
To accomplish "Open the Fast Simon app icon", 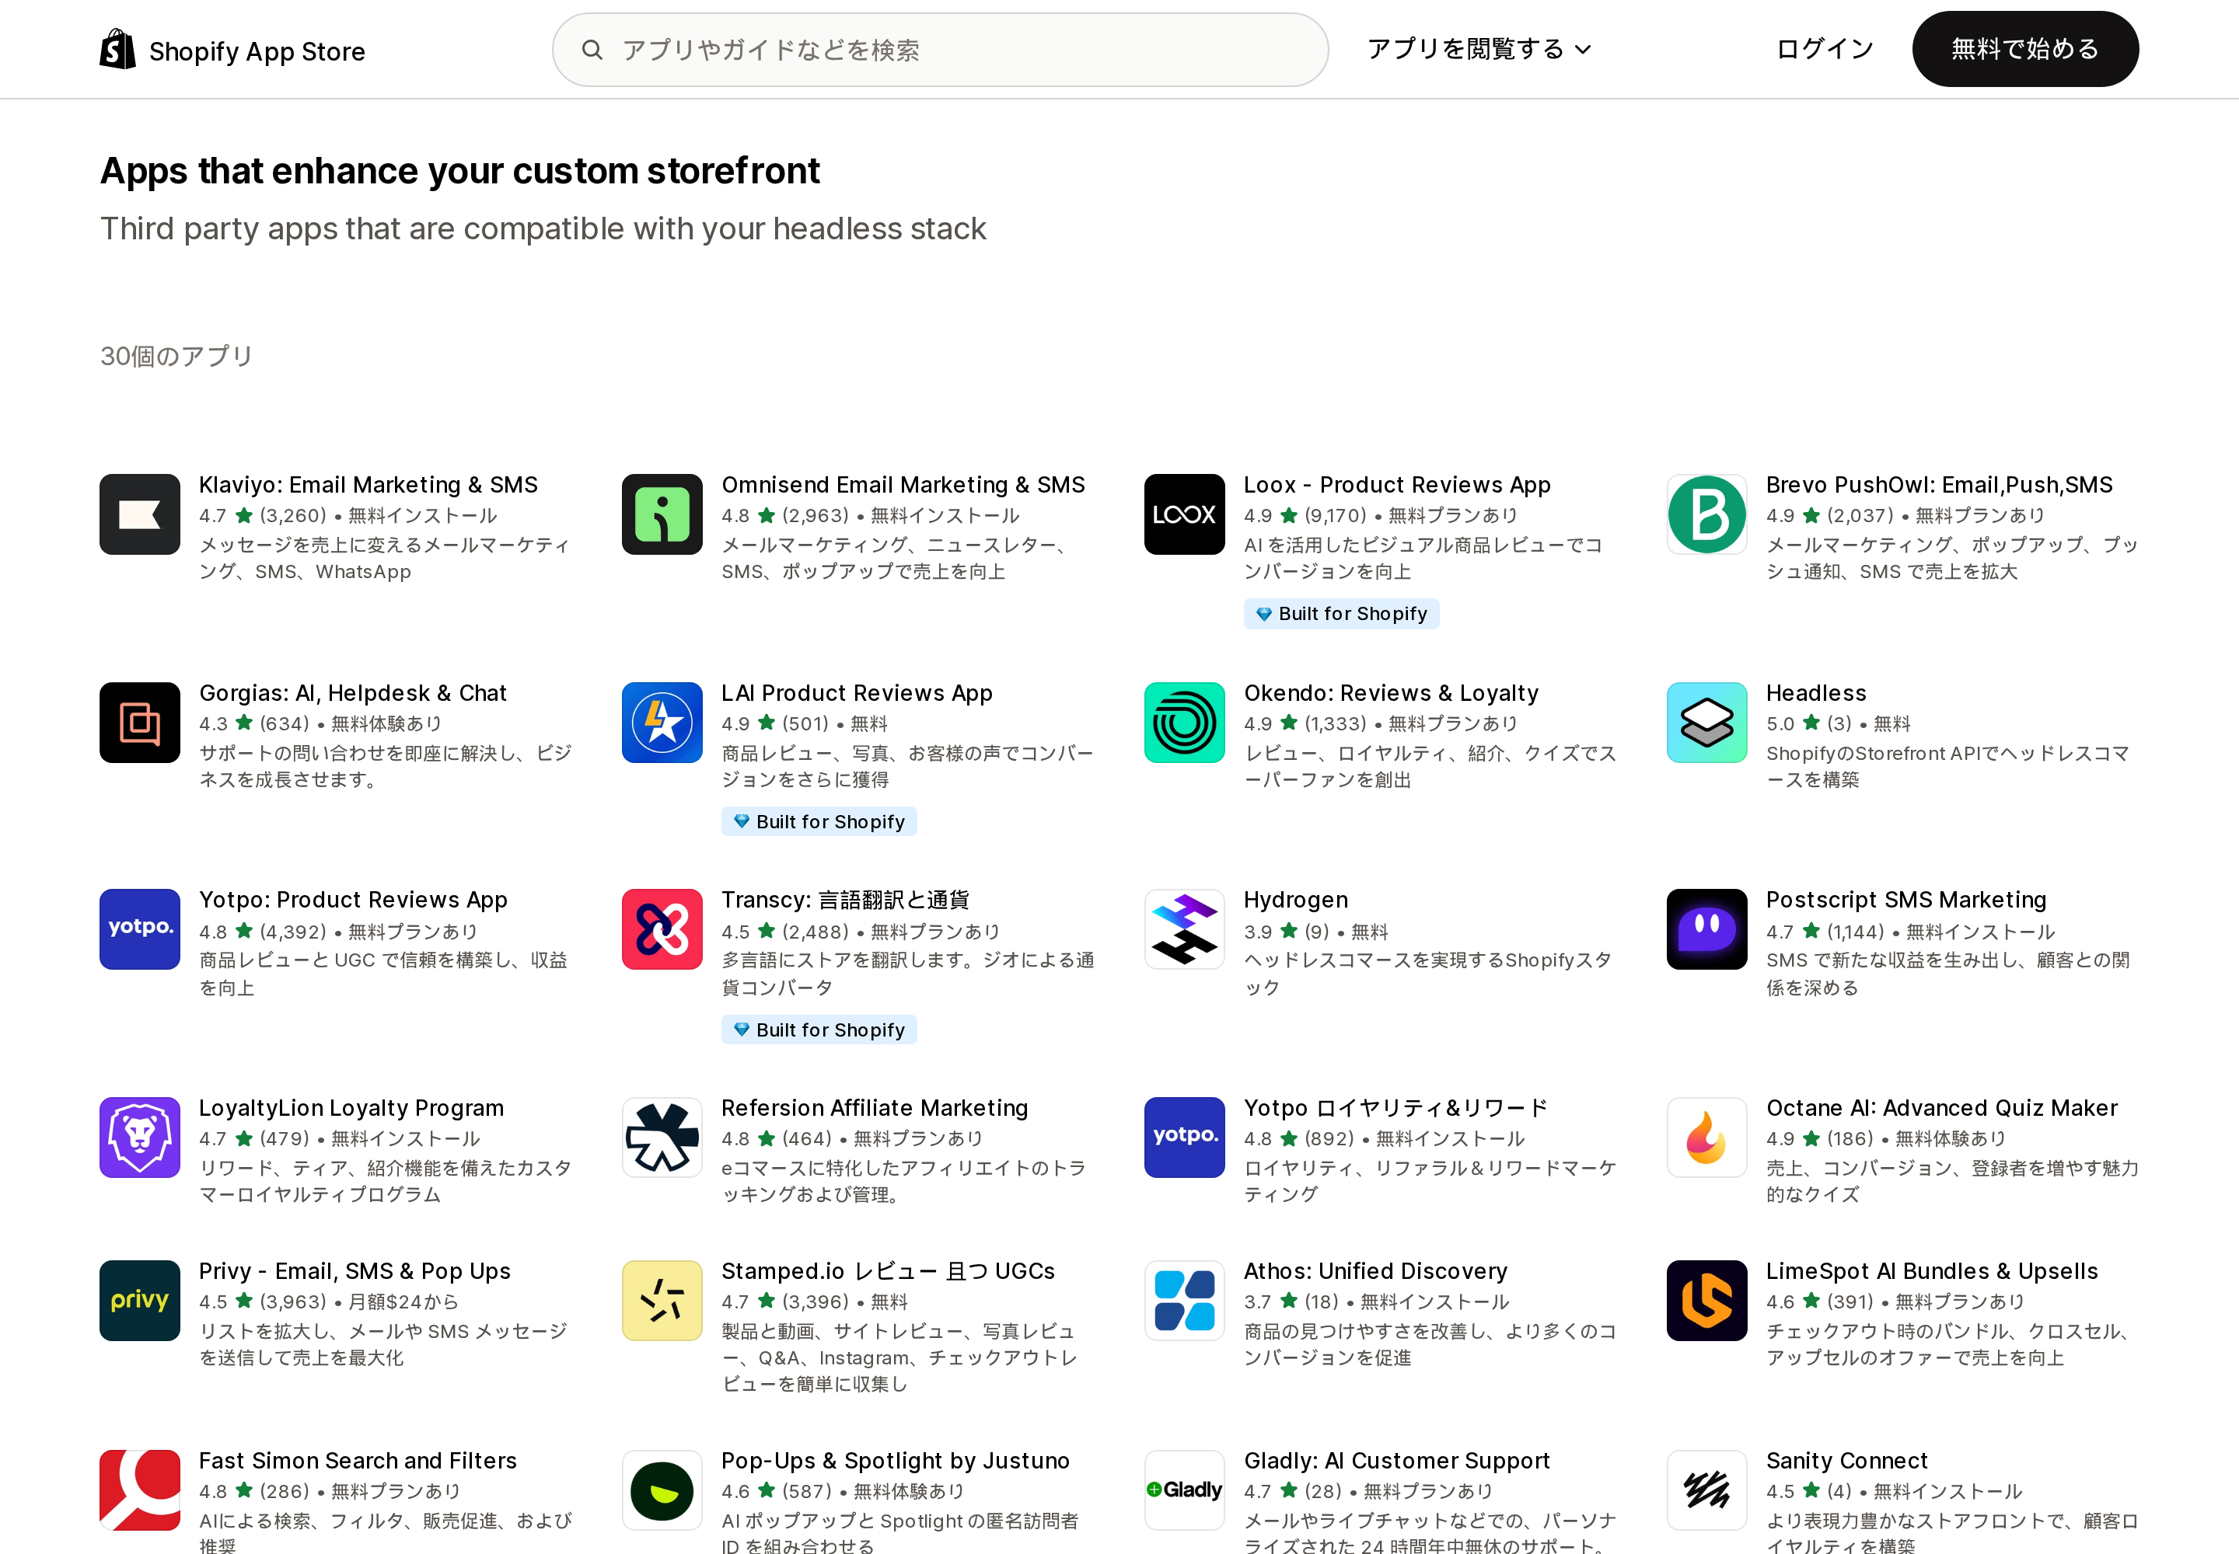I will click(x=139, y=1490).
